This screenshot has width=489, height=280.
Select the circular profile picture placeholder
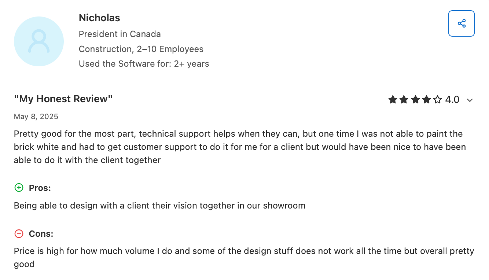pyautogui.click(x=39, y=41)
